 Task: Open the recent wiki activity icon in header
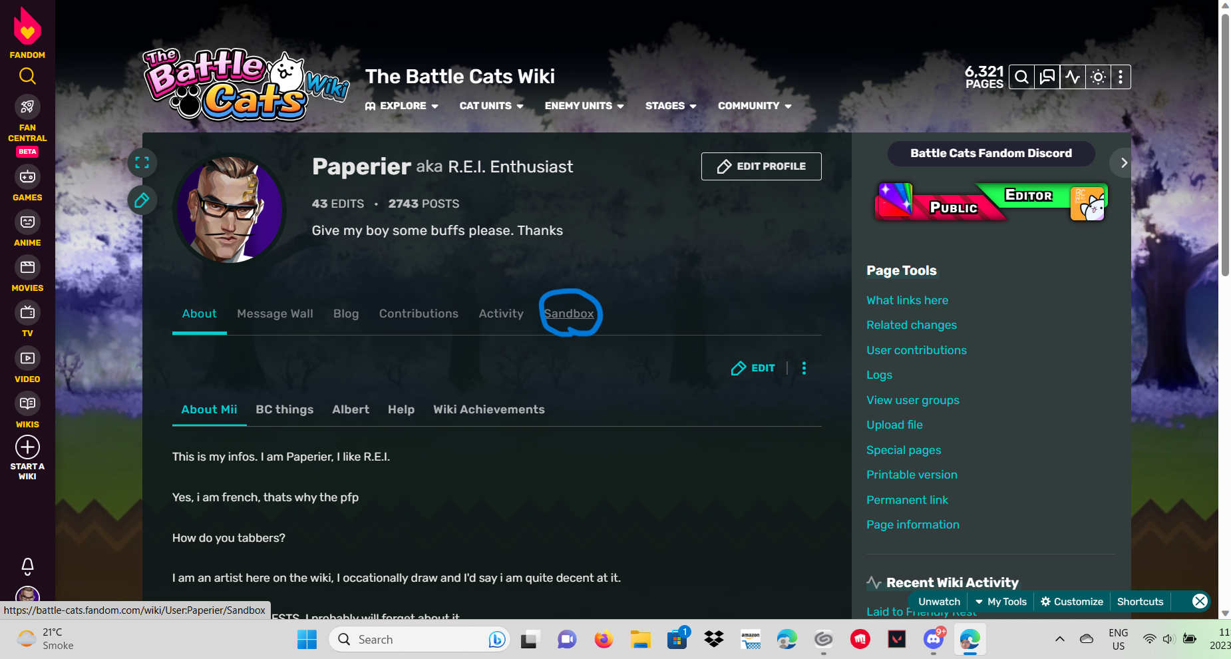1073,77
